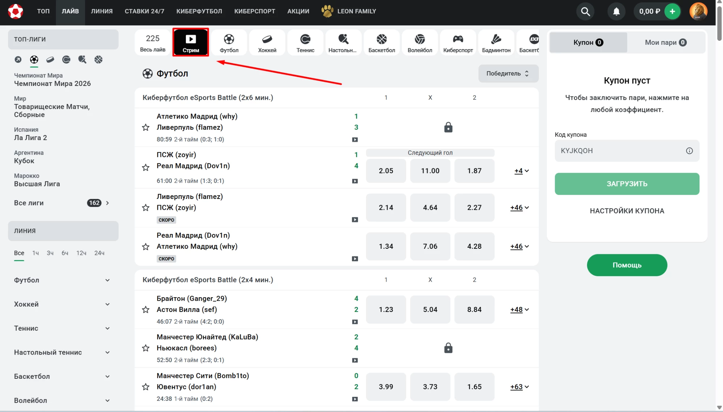Screen dimensions: 723x412
Task: Expand the Хоккей section in Линия
Action: point(62,304)
